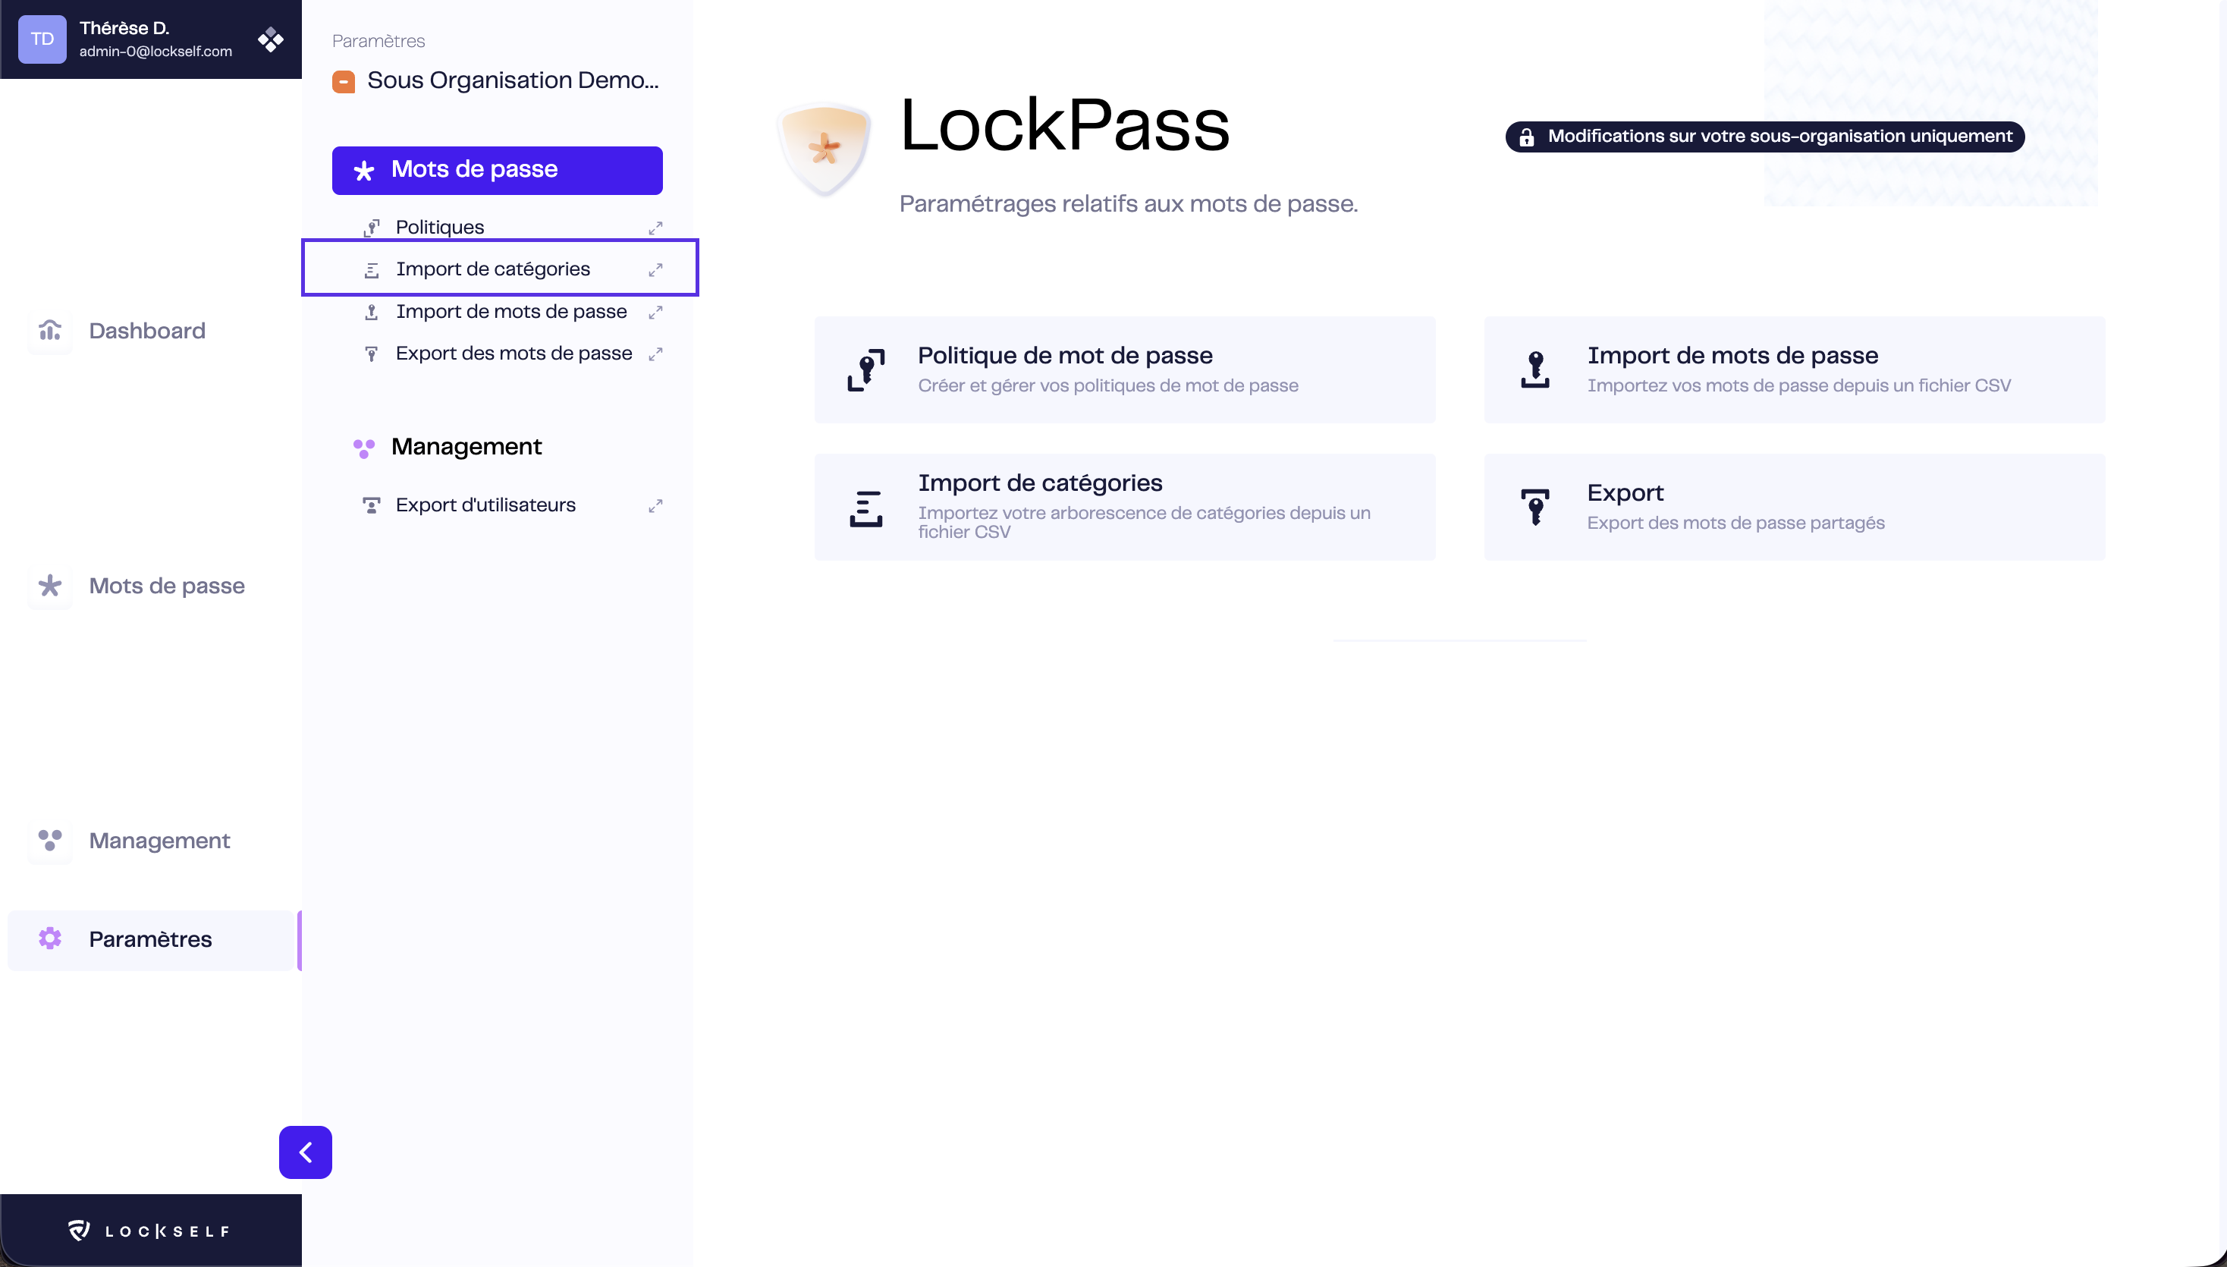2227x1267 pixels.
Task: Open the Import de catégories card
Action: click(1125, 507)
